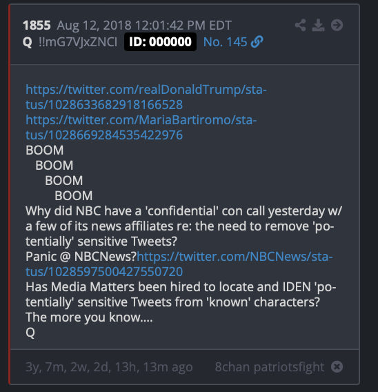Click the download icon for post 1855

[318, 25]
